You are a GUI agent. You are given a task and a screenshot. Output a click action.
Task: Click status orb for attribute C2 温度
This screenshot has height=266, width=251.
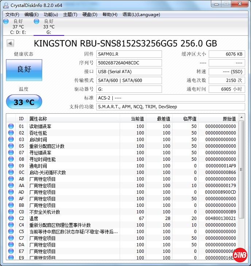[11, 218]
